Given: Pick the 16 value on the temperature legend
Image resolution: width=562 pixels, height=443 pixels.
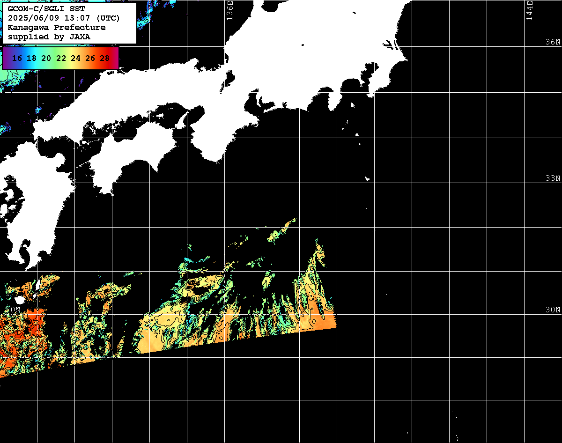Looking at the screenshot, I should point(17,58).
